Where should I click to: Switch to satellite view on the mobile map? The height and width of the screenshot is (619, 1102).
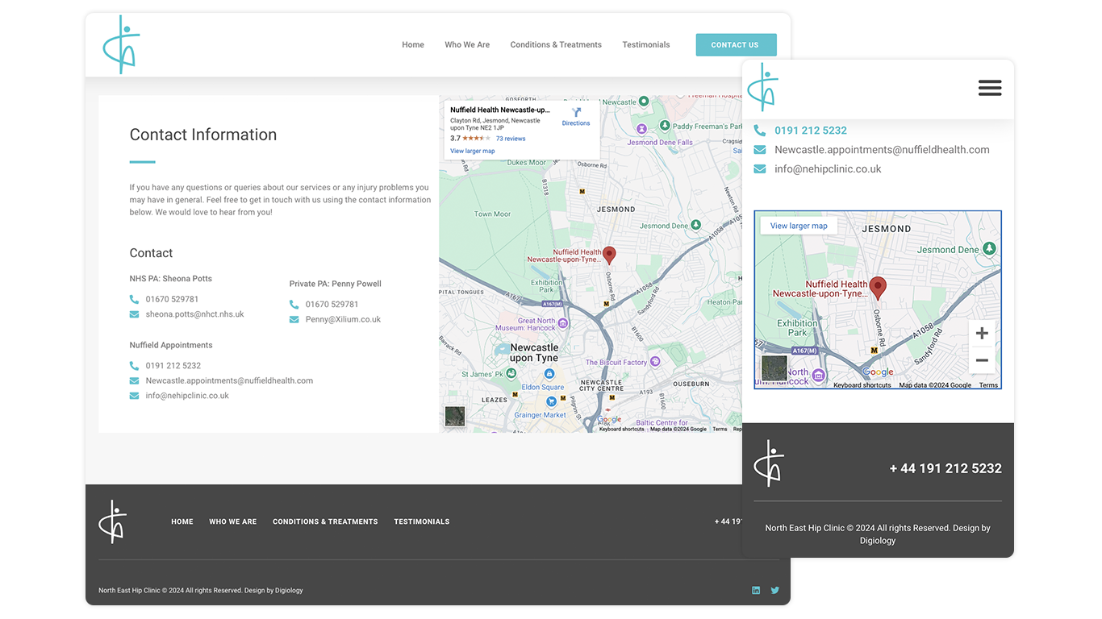point(774,368)
